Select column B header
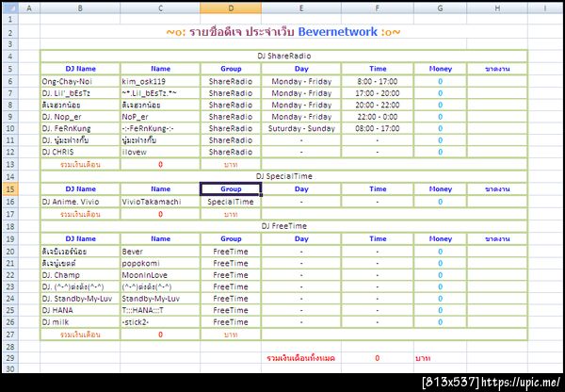Viewport: 565px width, 392px height. tap(80, 8)
